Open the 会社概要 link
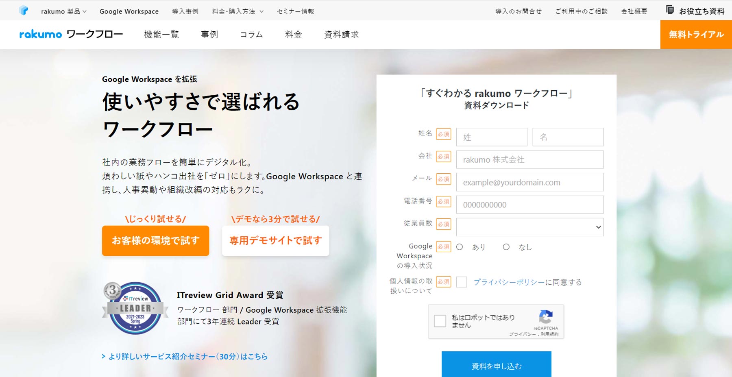Image resolution: width=732 pixels, height=377 pixels. pyautogui.click(x=634, y=11)
